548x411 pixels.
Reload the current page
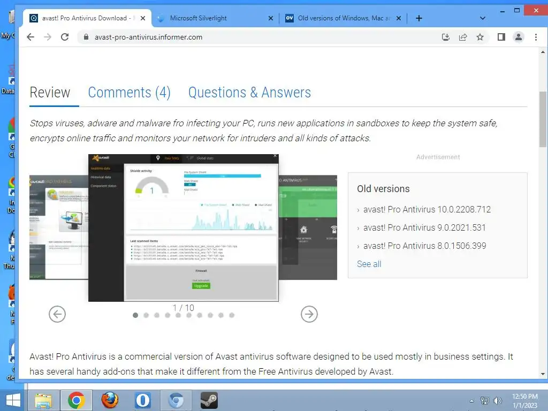(x=65, y=37)
